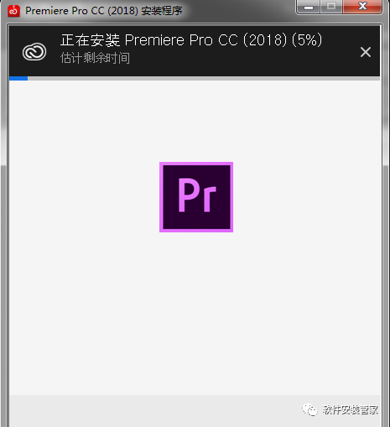Click the WeChat watermark icon

click(x=309, y=410)
